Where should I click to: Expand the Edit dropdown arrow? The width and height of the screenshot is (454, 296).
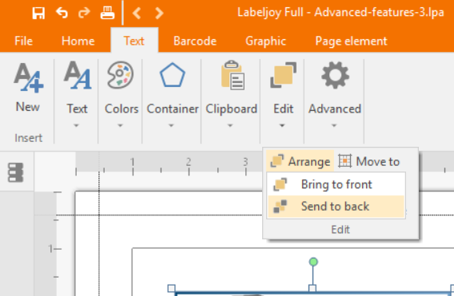[x=282, y=125]
